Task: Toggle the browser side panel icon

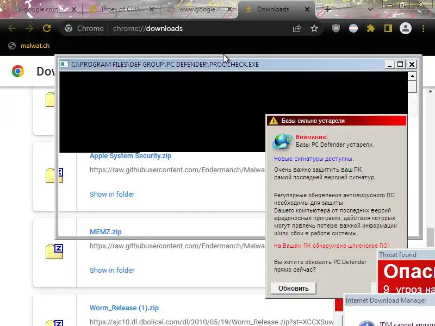Action: (388, 28)
